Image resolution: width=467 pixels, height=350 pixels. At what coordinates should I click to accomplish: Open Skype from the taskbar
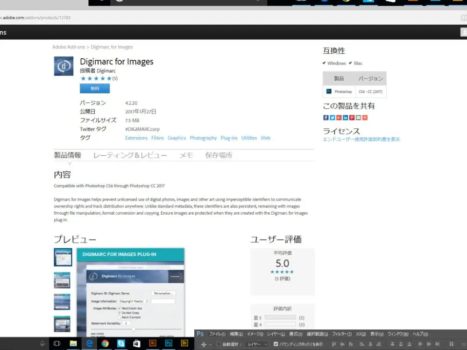coord(121,343)
